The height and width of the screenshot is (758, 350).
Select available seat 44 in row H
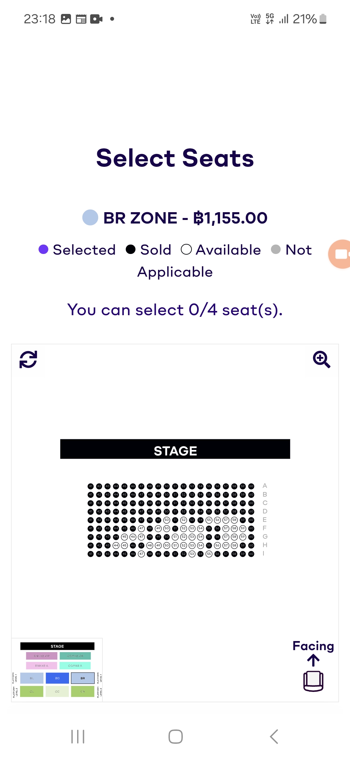pyautogui.click(x=116, y=546)
